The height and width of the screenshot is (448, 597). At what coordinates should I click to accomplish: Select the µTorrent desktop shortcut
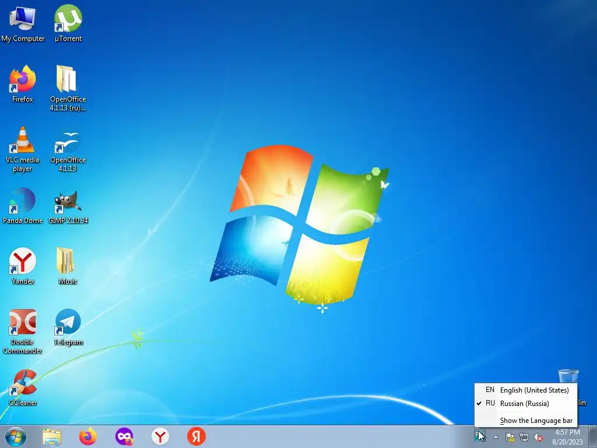(x=68, y=23)
